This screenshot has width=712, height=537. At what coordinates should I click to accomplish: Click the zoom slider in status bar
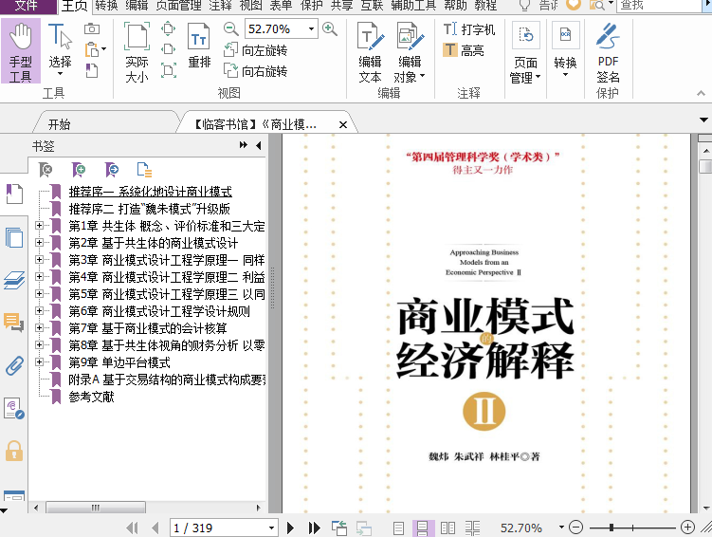tap(632, 528)
